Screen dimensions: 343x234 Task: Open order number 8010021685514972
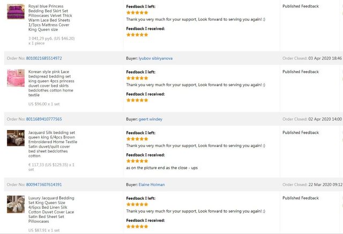coord(41,58)
